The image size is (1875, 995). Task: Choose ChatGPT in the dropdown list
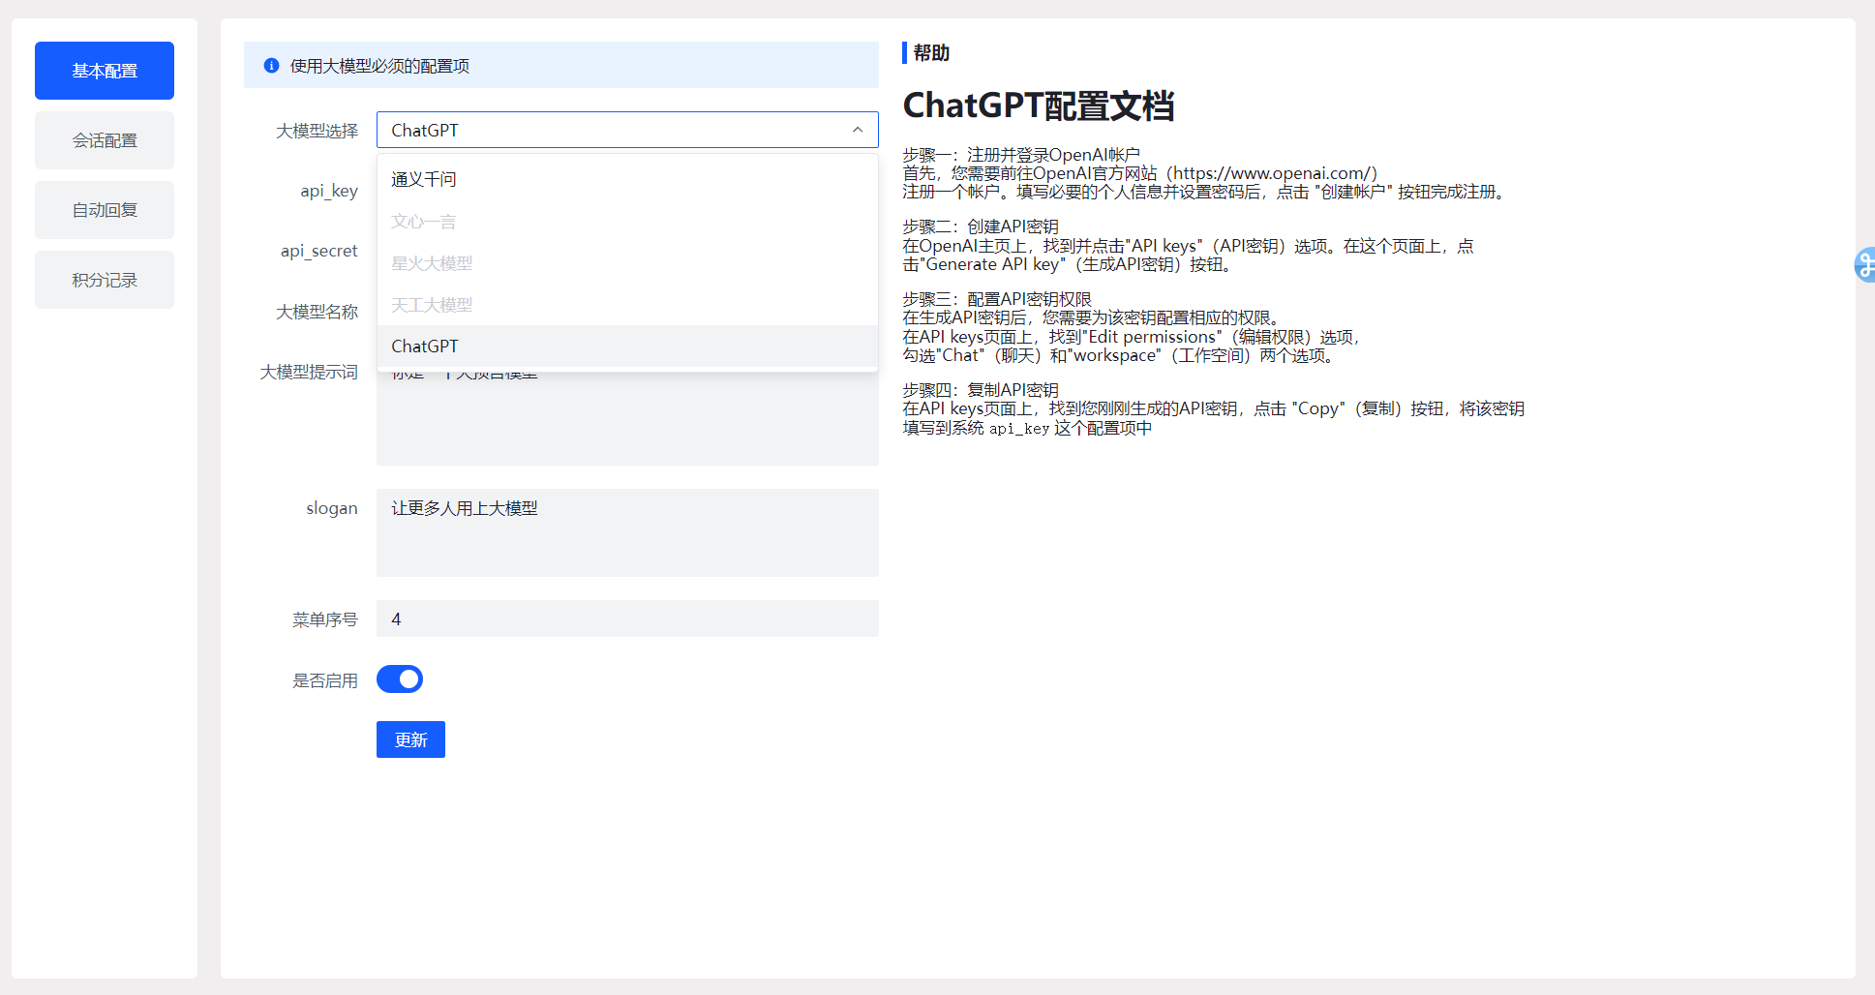point(425,347)
